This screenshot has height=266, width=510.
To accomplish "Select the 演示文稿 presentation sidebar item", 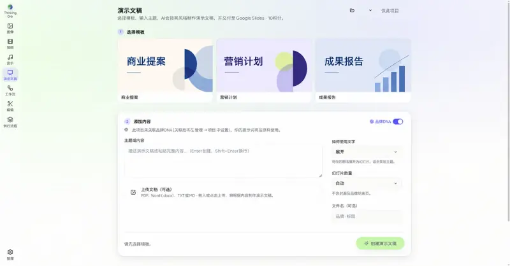I will pos(10,75).
